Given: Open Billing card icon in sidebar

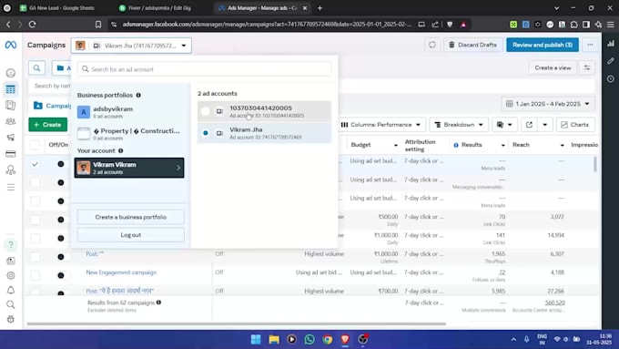Looking at the screenshot, I should pyautogui.click(x=11, y=154).
